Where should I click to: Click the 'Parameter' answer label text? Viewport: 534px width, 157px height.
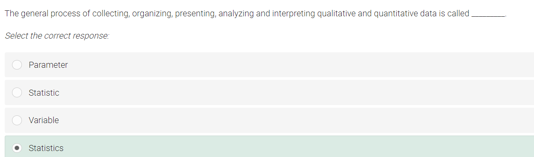pos(48,65)
